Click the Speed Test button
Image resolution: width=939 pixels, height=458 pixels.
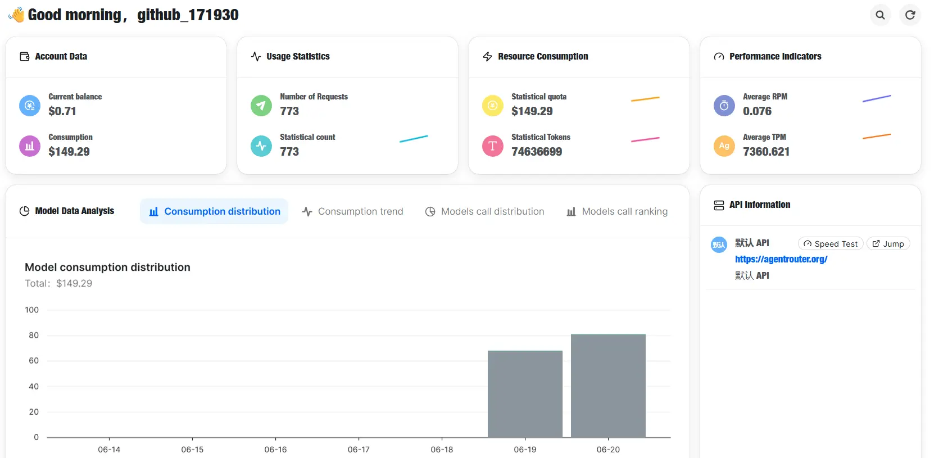[831, 243]
